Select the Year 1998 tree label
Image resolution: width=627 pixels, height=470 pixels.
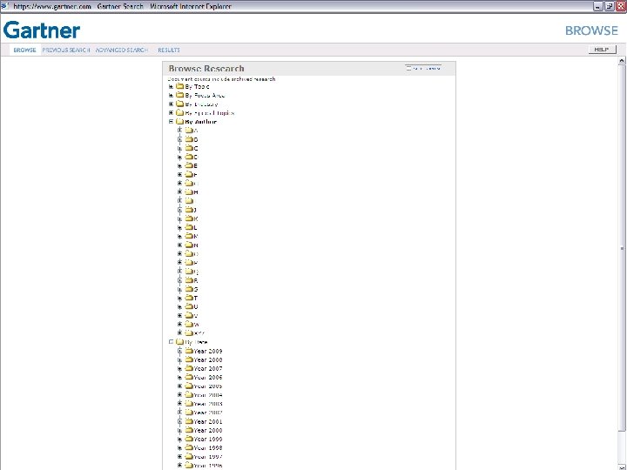click(208, 447)
